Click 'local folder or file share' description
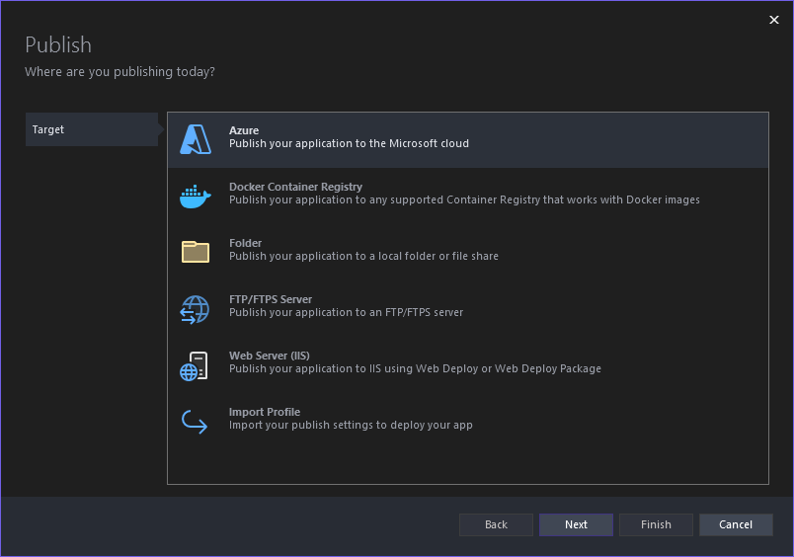794x557 pixels. click(363, 256)
